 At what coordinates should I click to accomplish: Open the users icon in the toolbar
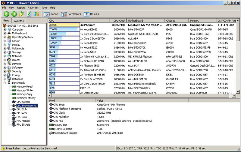pyautogui.click(x=36, y=14)
